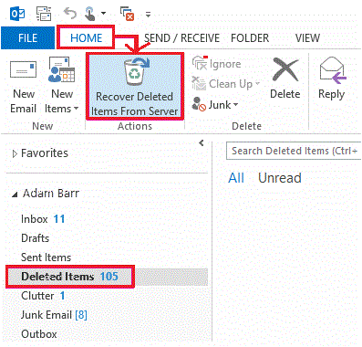This screenshot has width=362, height=347.
Task: Switch to the HOME tab
Action: (87, 38)
